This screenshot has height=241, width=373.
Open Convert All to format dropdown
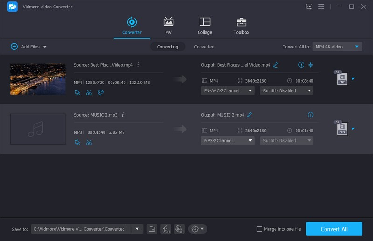click(337, 47)
